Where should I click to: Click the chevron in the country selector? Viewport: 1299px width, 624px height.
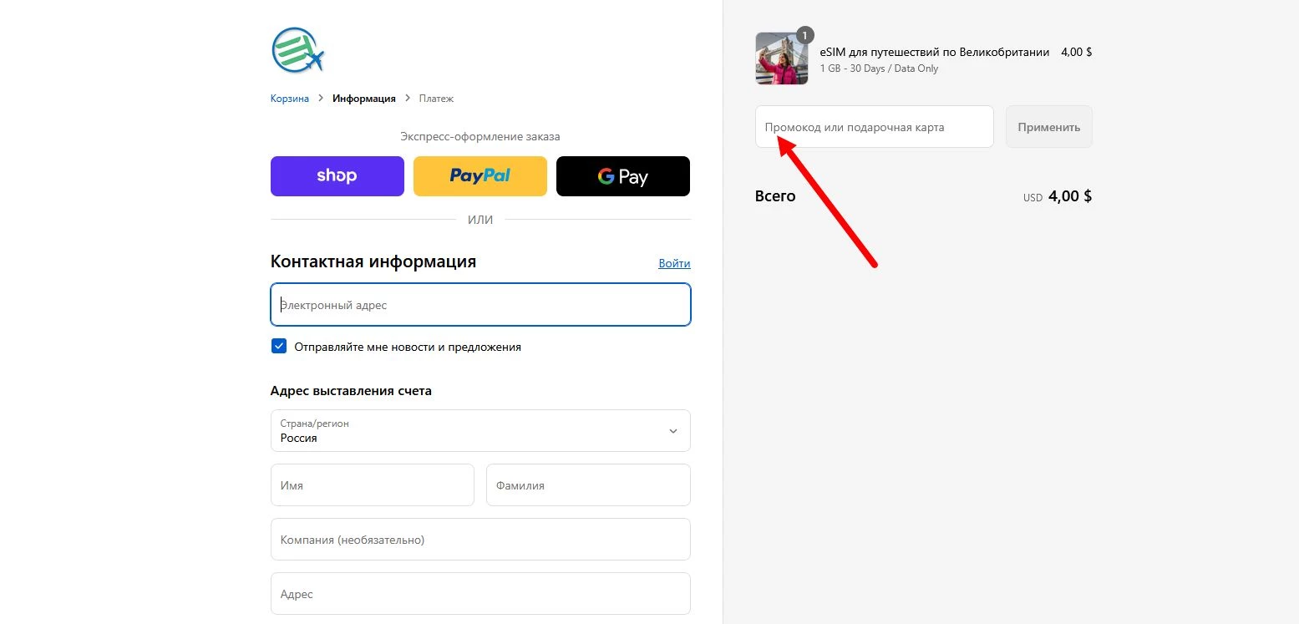[x=672, y=431]
